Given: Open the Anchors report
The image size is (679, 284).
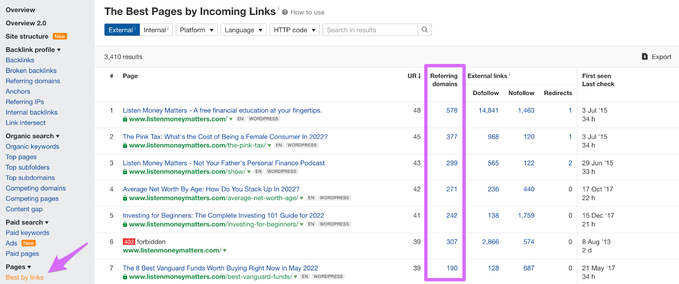Looking at the screenshot, I should [x=18, y=92].
